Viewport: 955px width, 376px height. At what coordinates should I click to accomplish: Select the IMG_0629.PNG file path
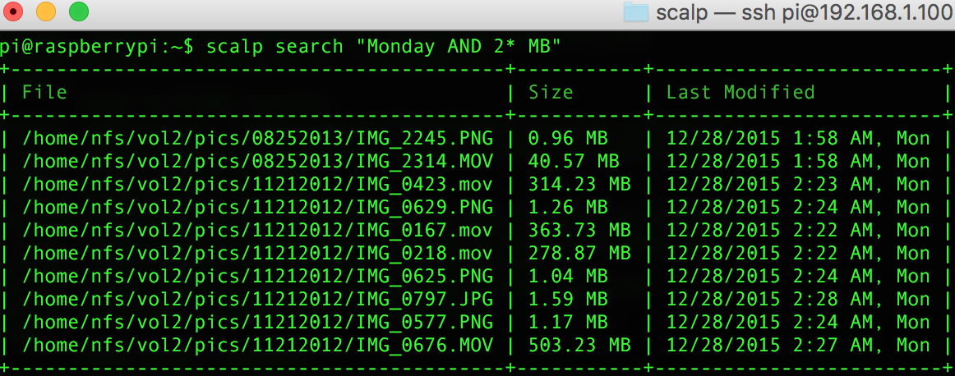pyautogui.click(x=257, y=207)
